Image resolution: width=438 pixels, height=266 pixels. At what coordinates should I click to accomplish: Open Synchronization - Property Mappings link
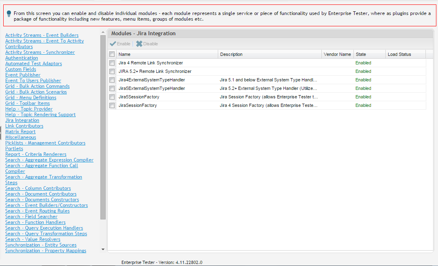(46, 251)
